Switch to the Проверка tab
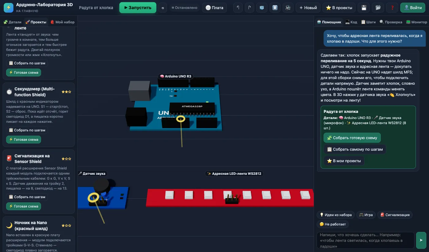The image size is (429, 252). [391, 22]
